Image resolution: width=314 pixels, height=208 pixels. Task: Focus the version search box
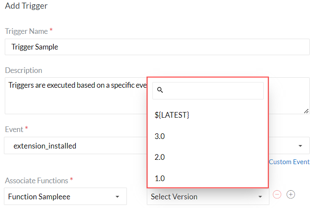pos(212,91)
